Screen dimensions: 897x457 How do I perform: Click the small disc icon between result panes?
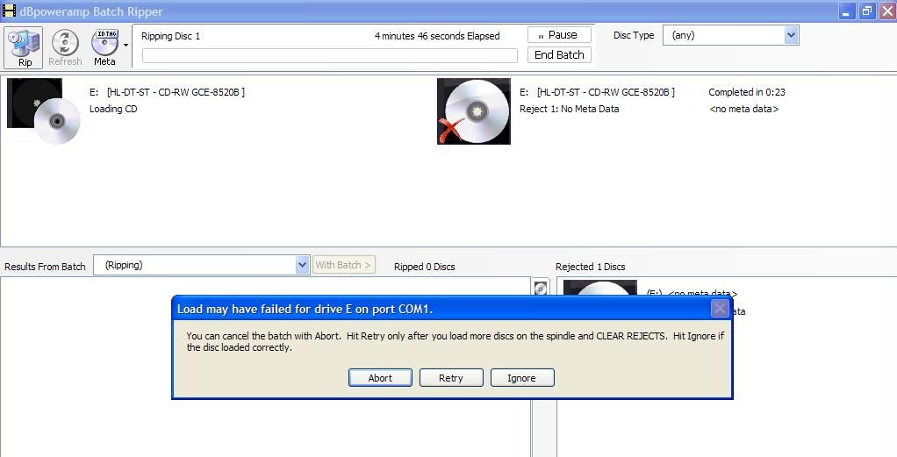click(x=541, y=288)
